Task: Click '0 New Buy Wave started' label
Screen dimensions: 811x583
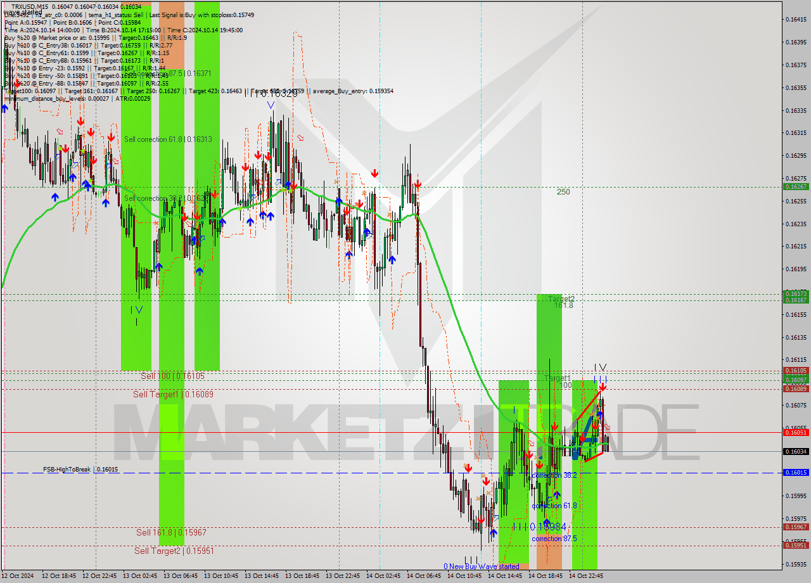Action: 481,567
